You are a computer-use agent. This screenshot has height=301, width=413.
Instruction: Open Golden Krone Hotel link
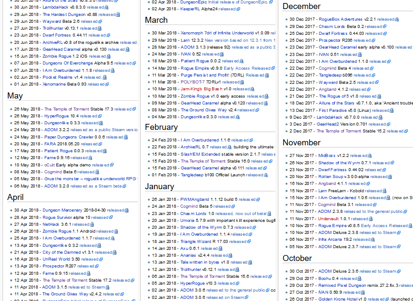point(337,299)
